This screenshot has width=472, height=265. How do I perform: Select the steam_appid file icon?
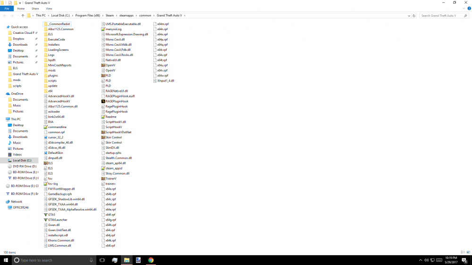pyautogui.click(x=103, y=169)
